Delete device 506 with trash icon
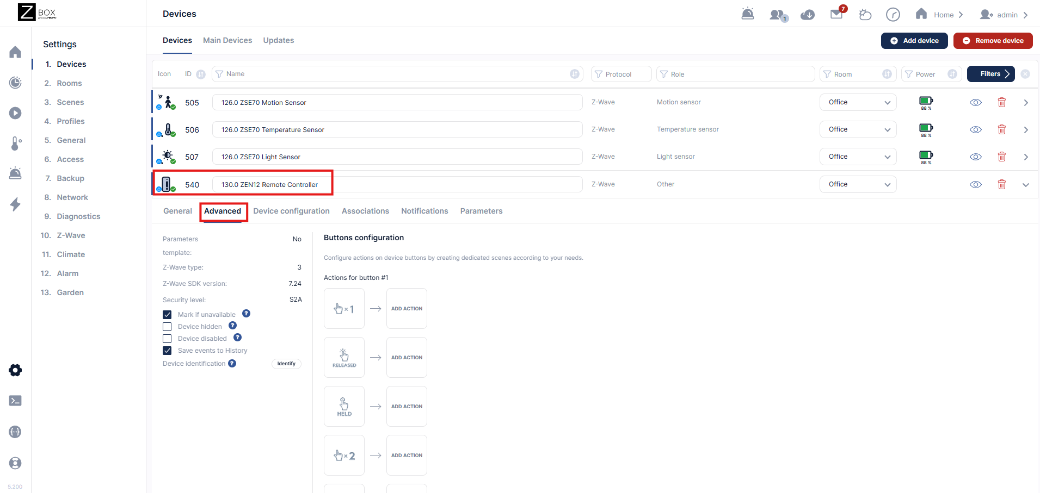Screen dimensions: 1040x493 coord(1001,129)
